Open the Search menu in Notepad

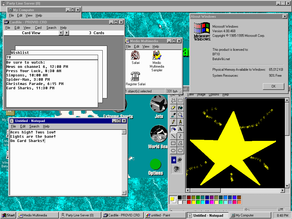(x=34, y=126)
